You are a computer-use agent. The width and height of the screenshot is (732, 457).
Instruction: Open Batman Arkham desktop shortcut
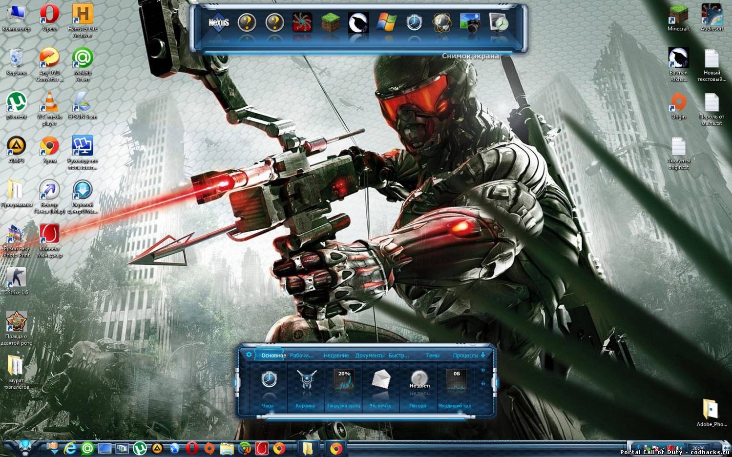coord(678,65)
